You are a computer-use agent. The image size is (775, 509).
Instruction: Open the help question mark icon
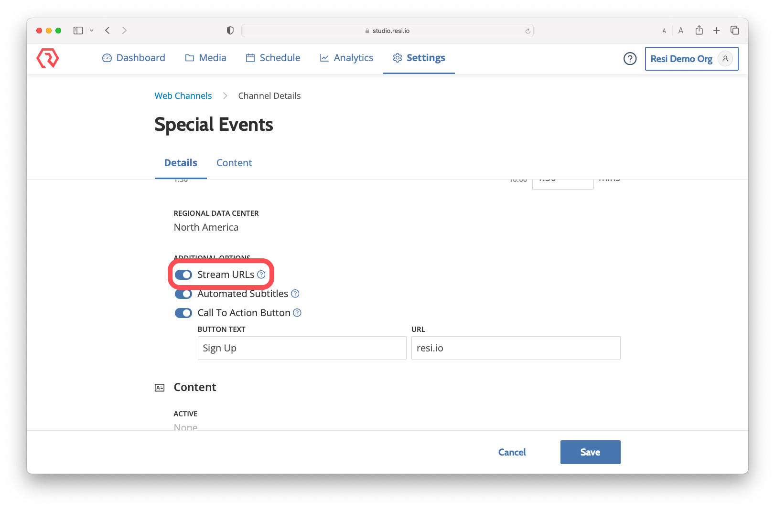click(630, 59)
